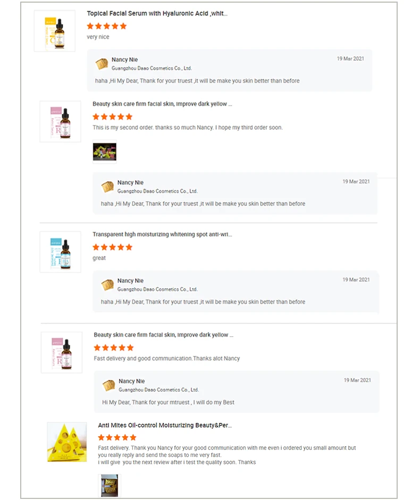Open 'Beauty skin care' title above 'second order' review
Screen dimensions: 420x500
tap(162, 104)
